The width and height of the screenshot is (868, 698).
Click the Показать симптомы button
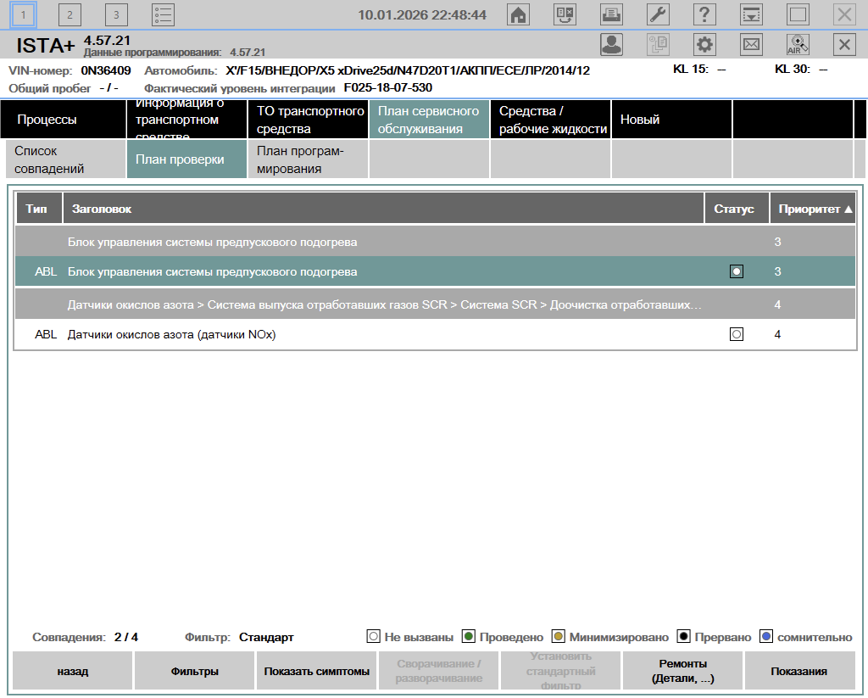coord(316,671)
